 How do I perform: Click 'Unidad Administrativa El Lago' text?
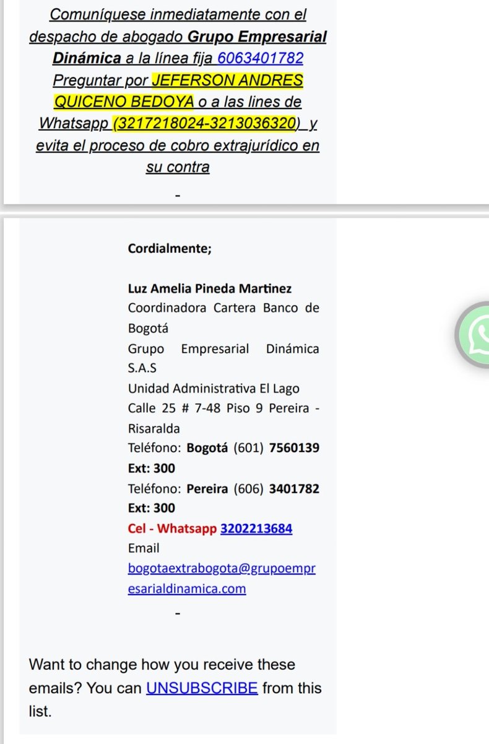point(214,389)
